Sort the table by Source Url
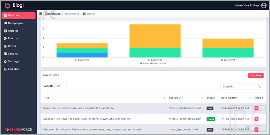The width and height of the screenshot is (270, 135). 202,98
